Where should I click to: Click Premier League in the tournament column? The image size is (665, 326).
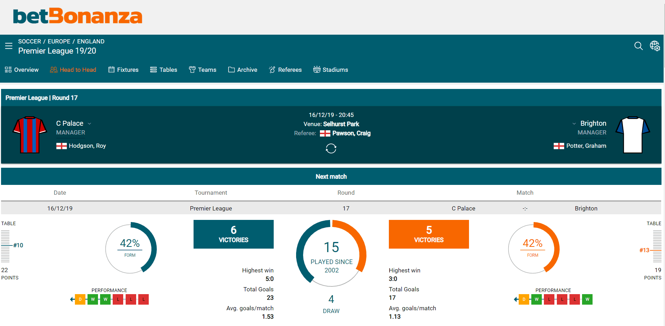click(x=211, y=208)
